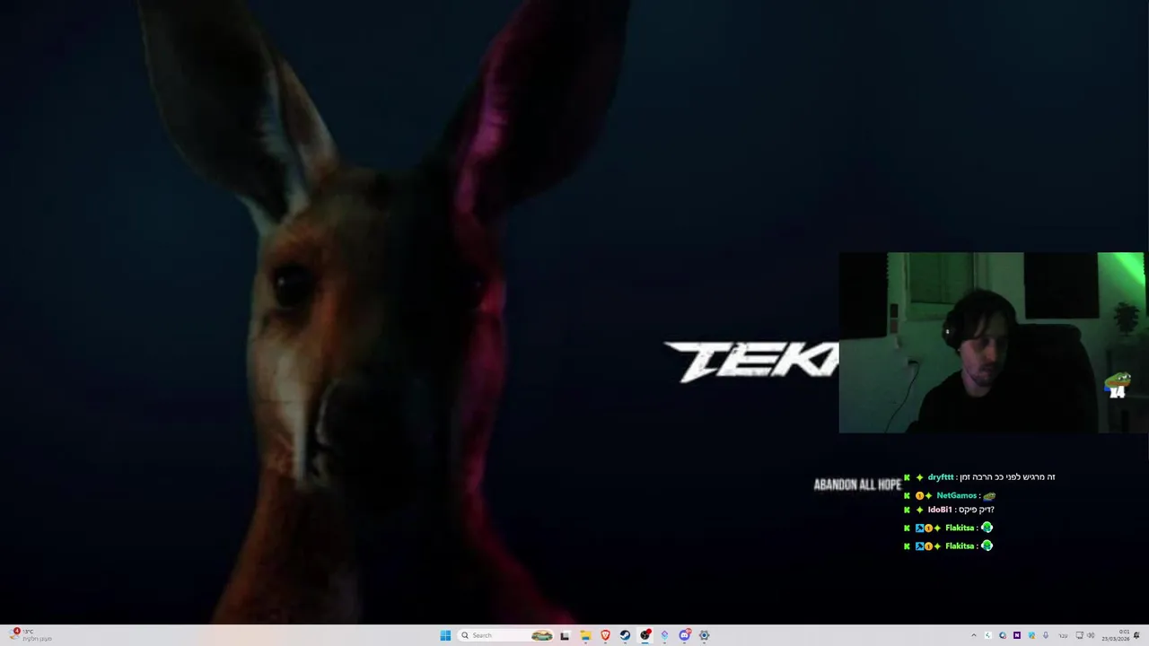This screenshot has height=646, width=1149.
Task: Click the ABANDON ALL HOPE text
Action: pos(857,484)
